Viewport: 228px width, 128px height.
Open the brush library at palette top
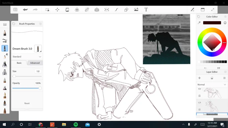[x=5, y=24]
